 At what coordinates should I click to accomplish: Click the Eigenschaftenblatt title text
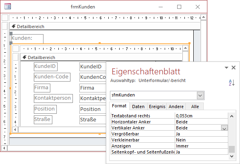coord(146,72)
